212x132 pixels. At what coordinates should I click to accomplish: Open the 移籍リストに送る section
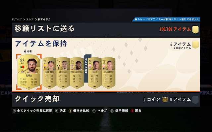(106, 29)
